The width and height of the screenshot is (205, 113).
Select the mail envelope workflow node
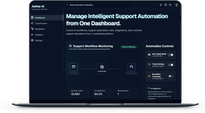(x=74, y=67)
